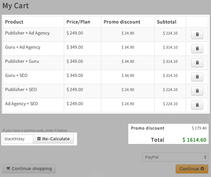Click Continue shopping button
The image size is (211, 177).
coord(29,169)
